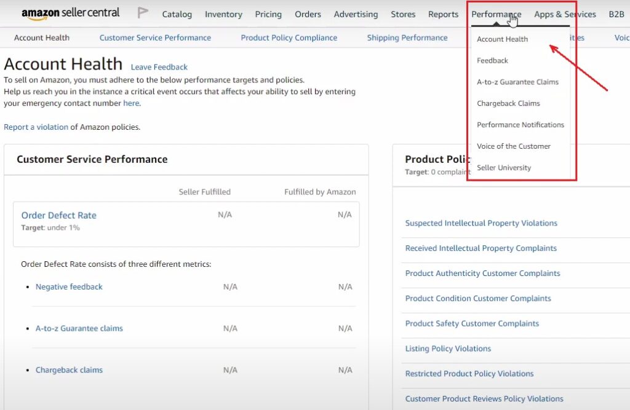Open the Inventory menu
Image resolution: width=630 pixels, height=410 pixels.
pos(223,14)
